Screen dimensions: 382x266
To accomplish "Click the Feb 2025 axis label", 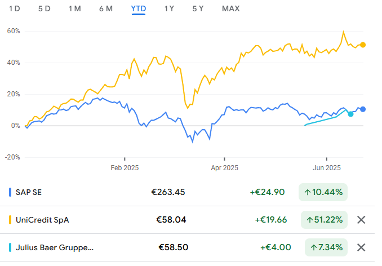I will click(125, 168).
